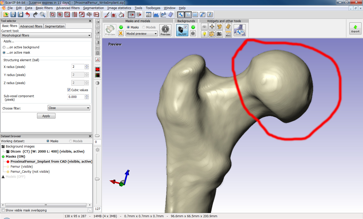This screenshot has width=363, height=219.
Task: Click the orange X clear model icon
Action: coord(121,33)
